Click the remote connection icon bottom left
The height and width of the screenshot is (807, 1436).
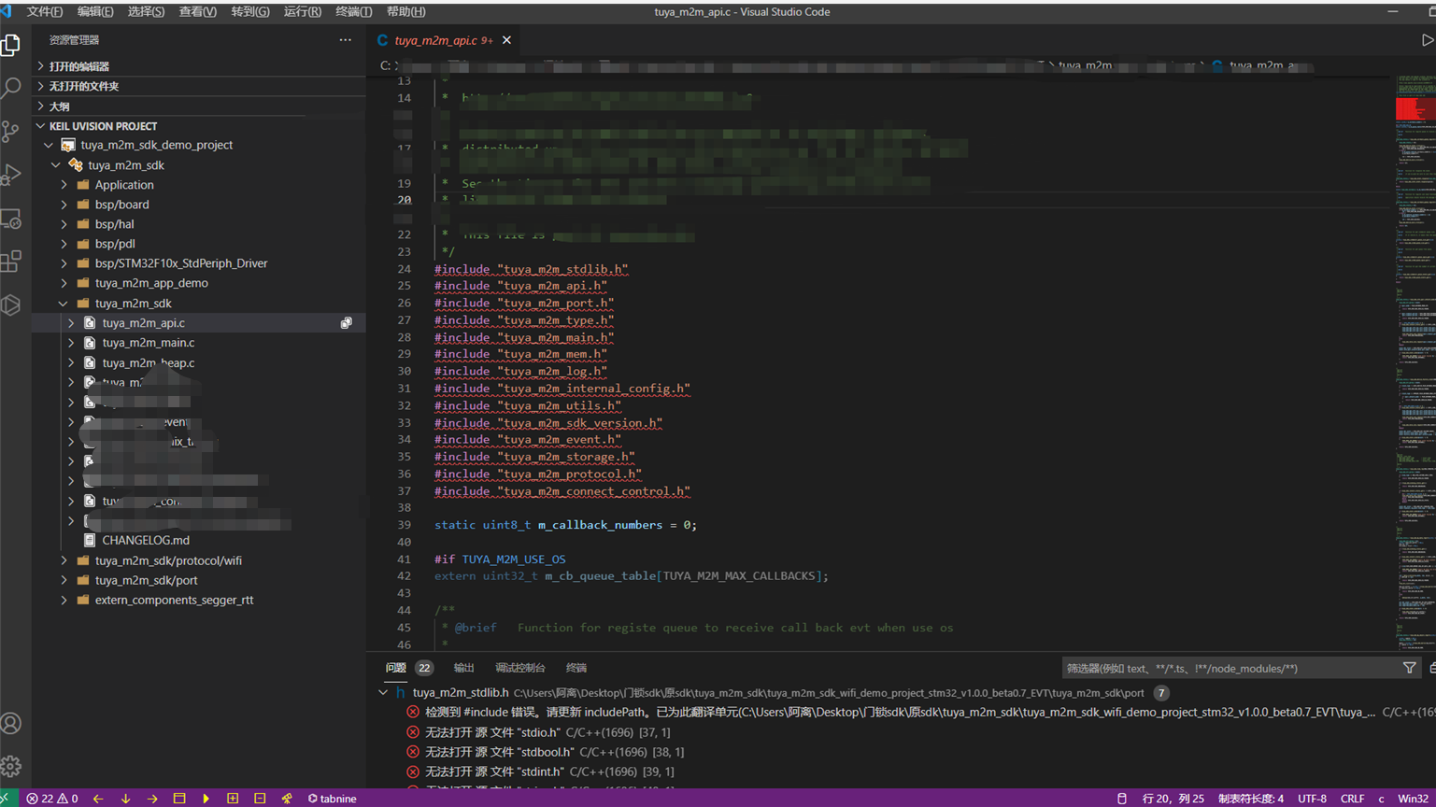7,799
